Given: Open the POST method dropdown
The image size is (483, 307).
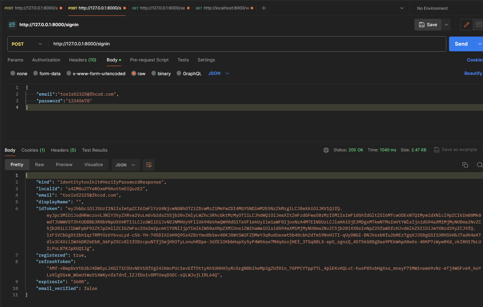Looking at the screenshot, I should (x=27, y=44).
